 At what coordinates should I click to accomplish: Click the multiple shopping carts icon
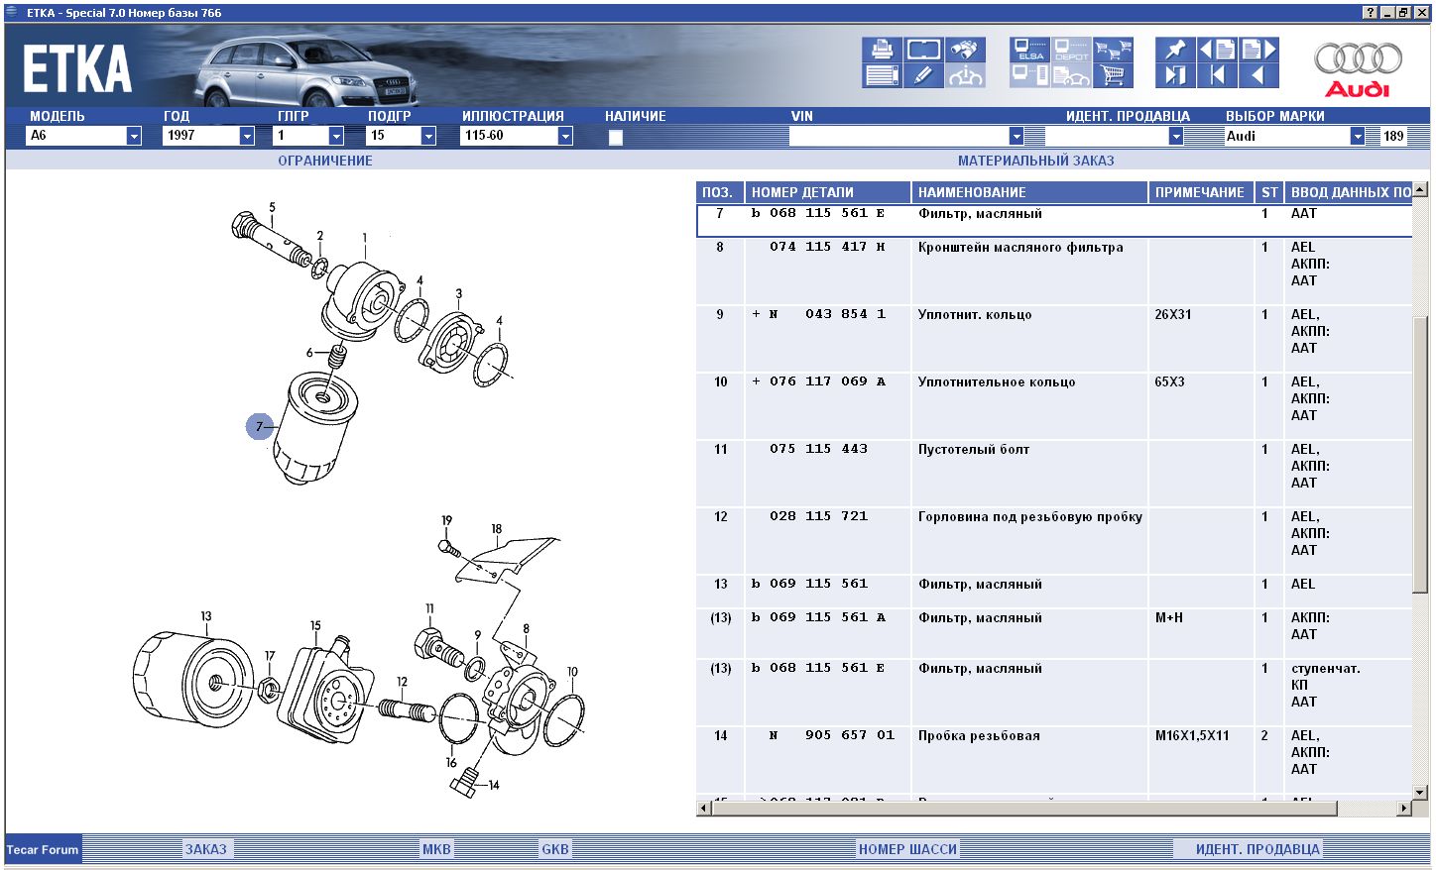click(1113, 50)
